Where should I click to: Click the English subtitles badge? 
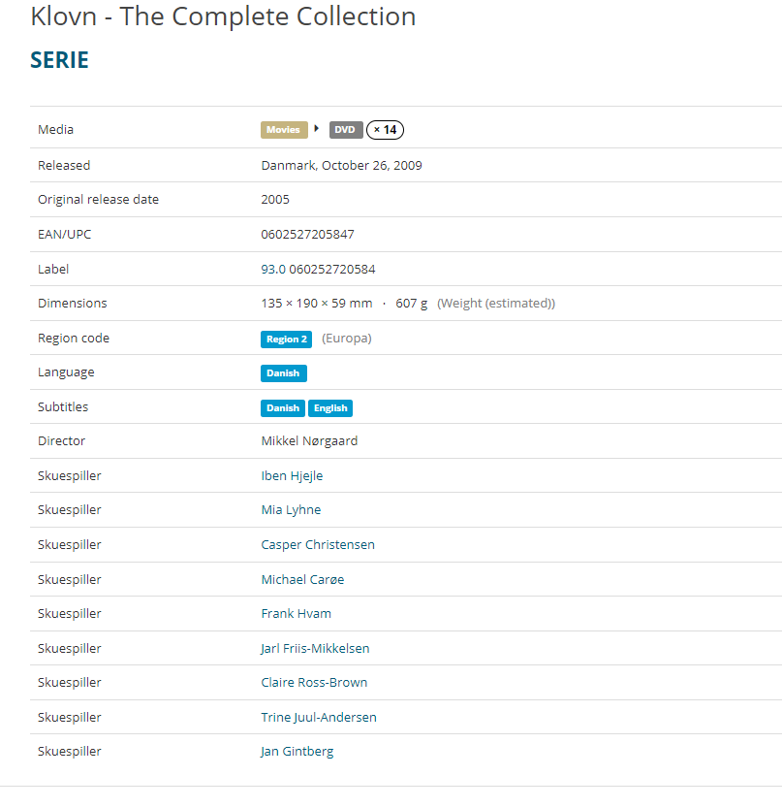click(330, 408)
